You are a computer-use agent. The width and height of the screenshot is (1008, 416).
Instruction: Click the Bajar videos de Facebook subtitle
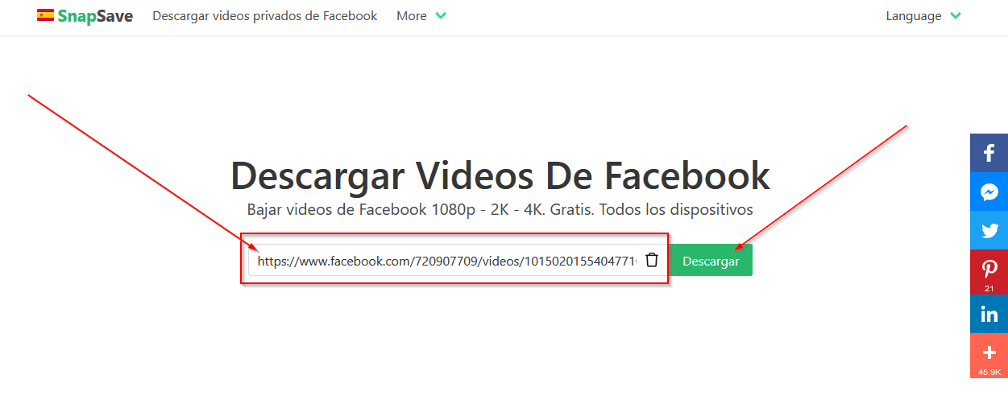tap(500, 210)
